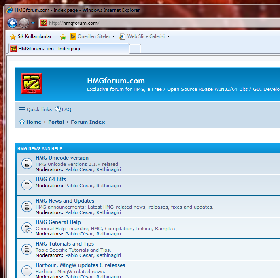The width and height of the screenshot is (280, 278).
Task: Open the Quick links menu
Action: [36, 109]
